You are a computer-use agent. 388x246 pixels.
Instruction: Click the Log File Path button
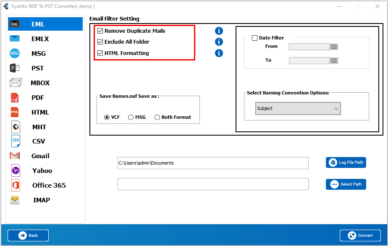(346, 162)
